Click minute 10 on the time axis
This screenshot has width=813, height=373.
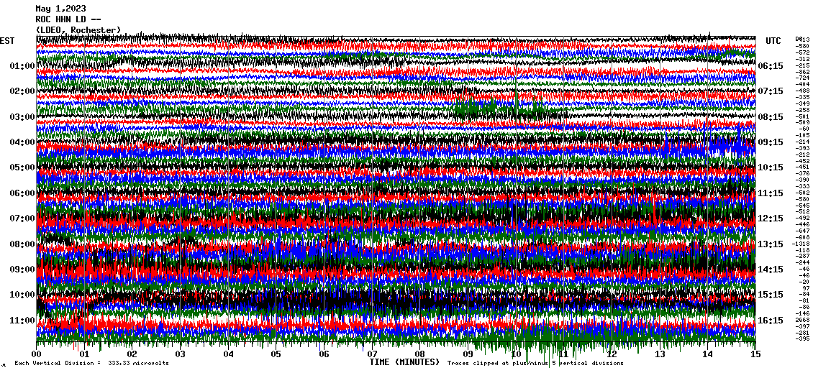point(516,354)
